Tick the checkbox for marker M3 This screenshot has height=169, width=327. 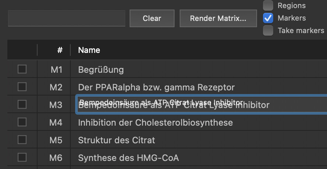pos(22,104)
